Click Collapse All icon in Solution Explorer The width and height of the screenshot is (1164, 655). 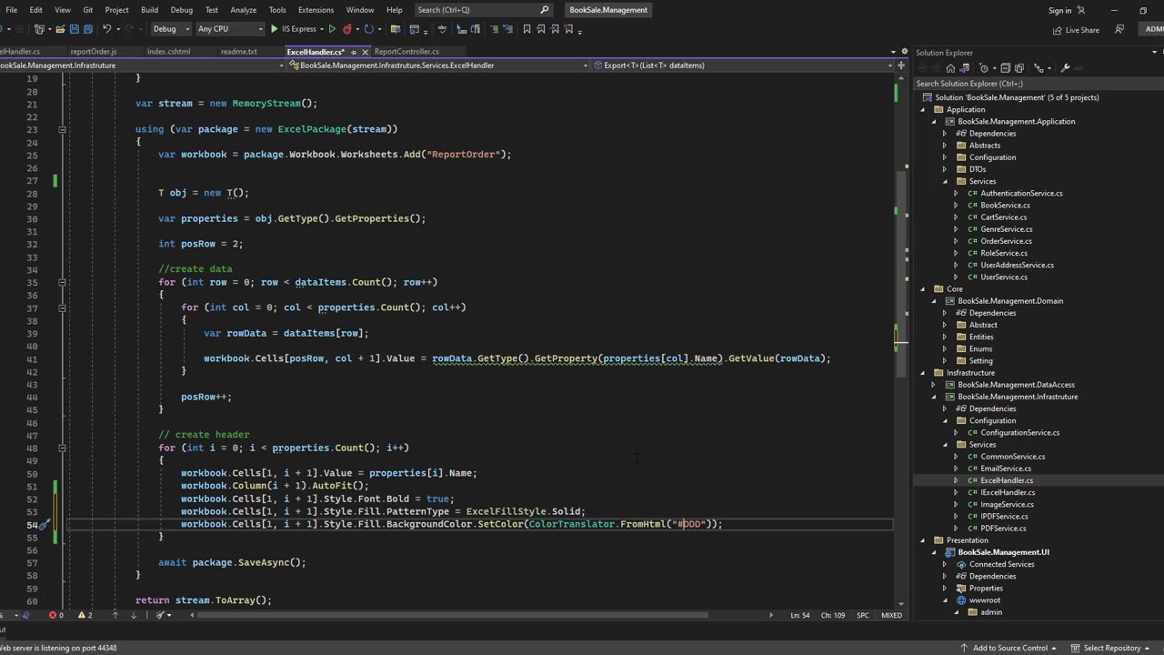tap(1006, 68)
